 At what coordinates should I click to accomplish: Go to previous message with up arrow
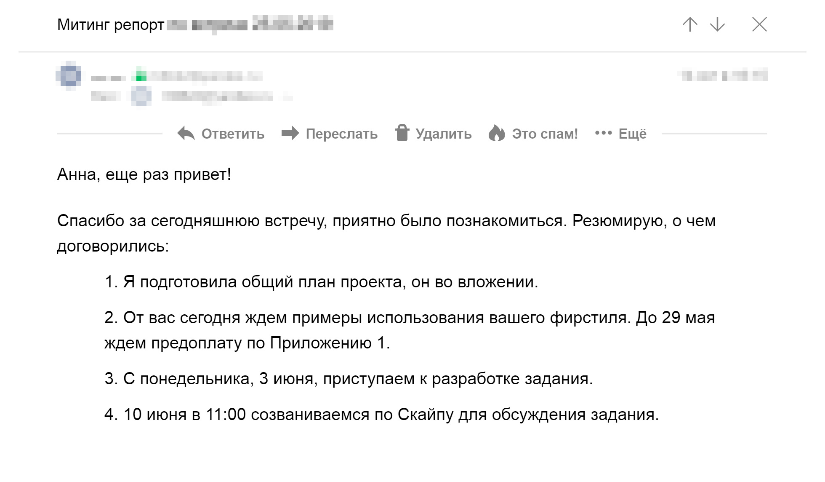689,24
